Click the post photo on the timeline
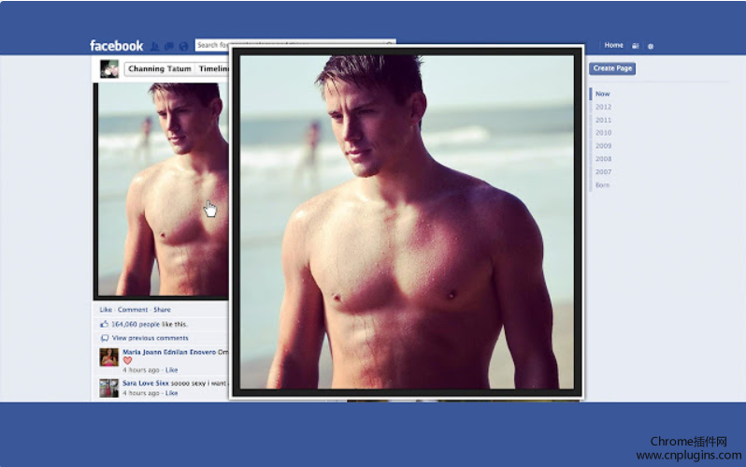 161,191
